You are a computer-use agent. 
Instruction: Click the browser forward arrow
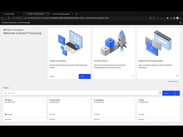coord(5,18)
